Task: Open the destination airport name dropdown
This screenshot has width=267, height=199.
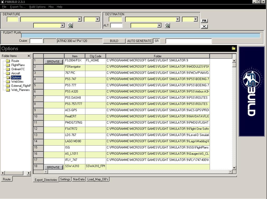Action: pos(178,19)
